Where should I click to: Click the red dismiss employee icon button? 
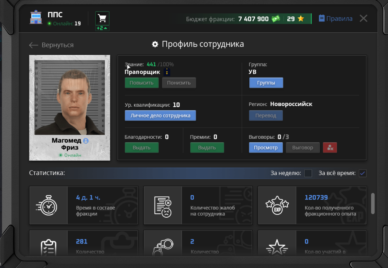pos(330,148)
